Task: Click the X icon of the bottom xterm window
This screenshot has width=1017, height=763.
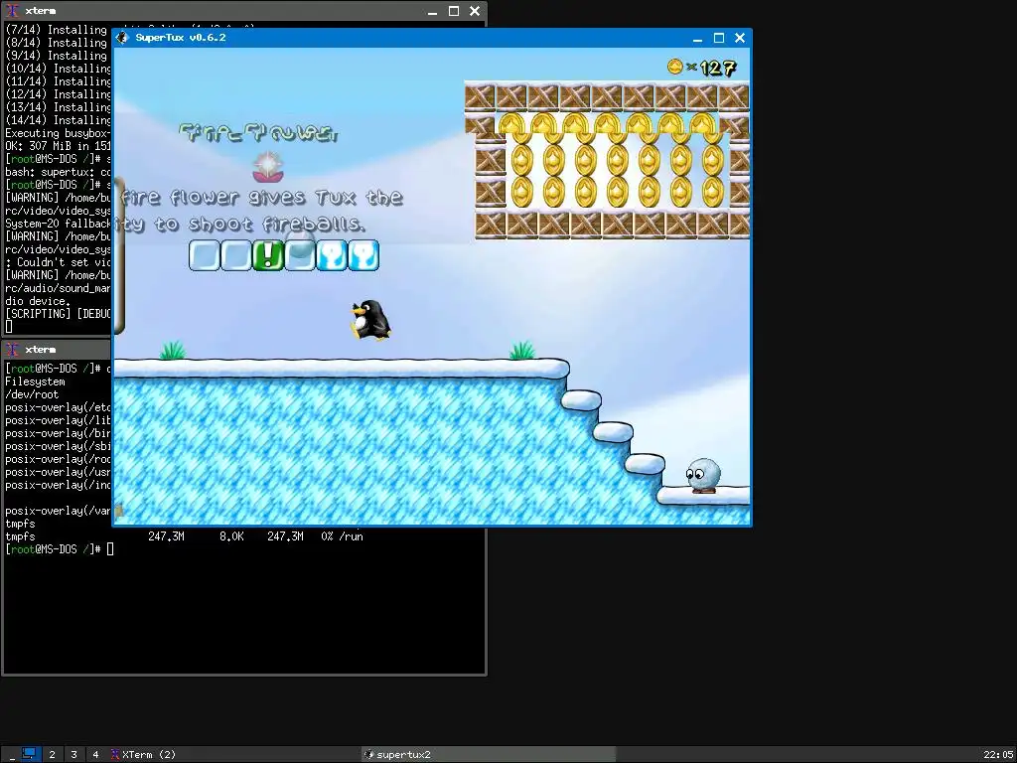Action: click(12, 350)
